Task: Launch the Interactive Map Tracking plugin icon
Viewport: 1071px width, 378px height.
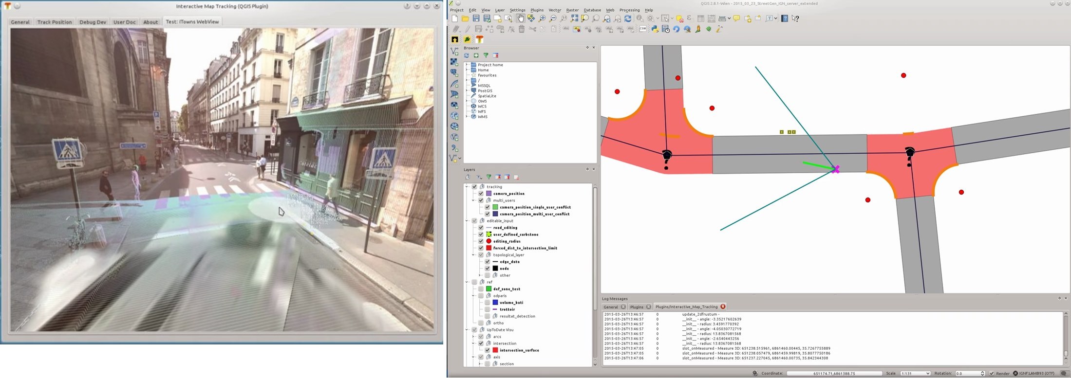Action: click(x=480, y=39)
